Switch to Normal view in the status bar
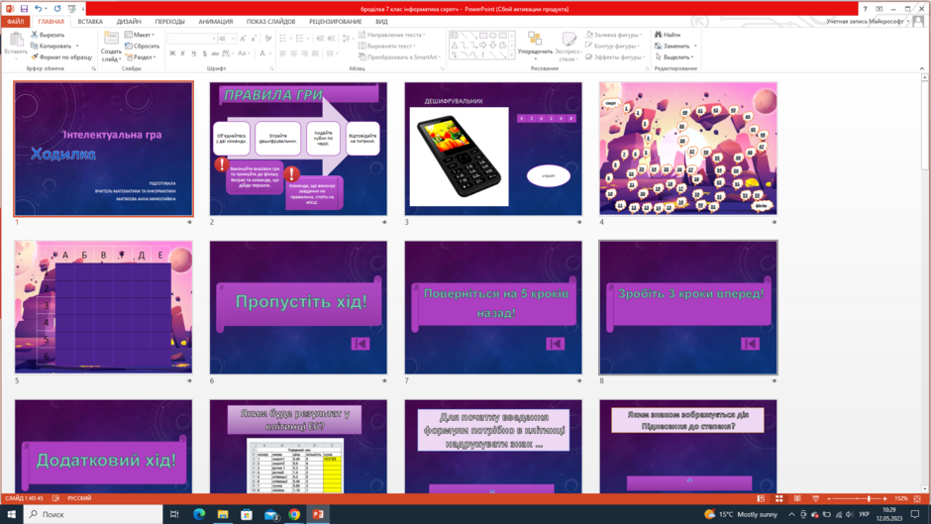Viewport: 931px width, 524px height. tap(761, 498)
